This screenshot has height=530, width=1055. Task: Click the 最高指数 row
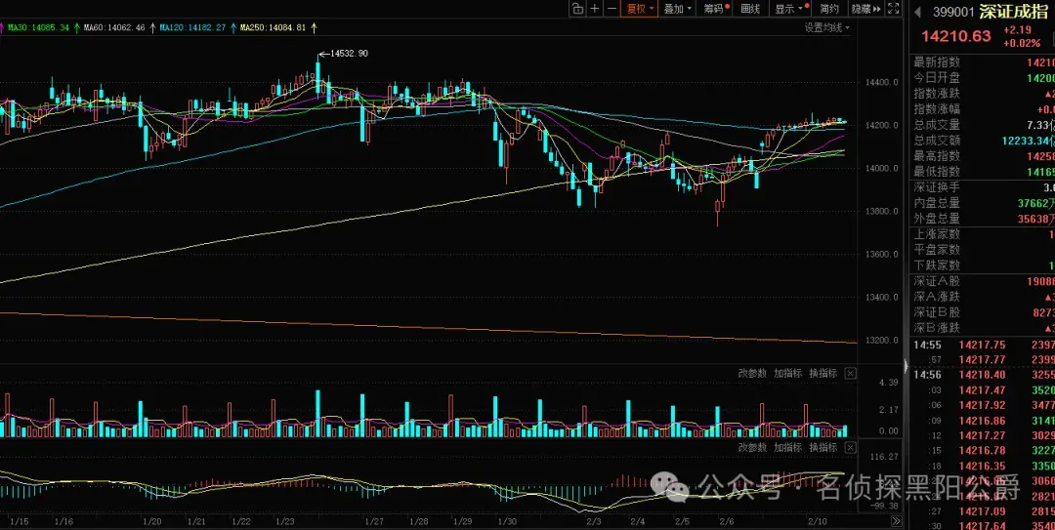click(983, 156)
